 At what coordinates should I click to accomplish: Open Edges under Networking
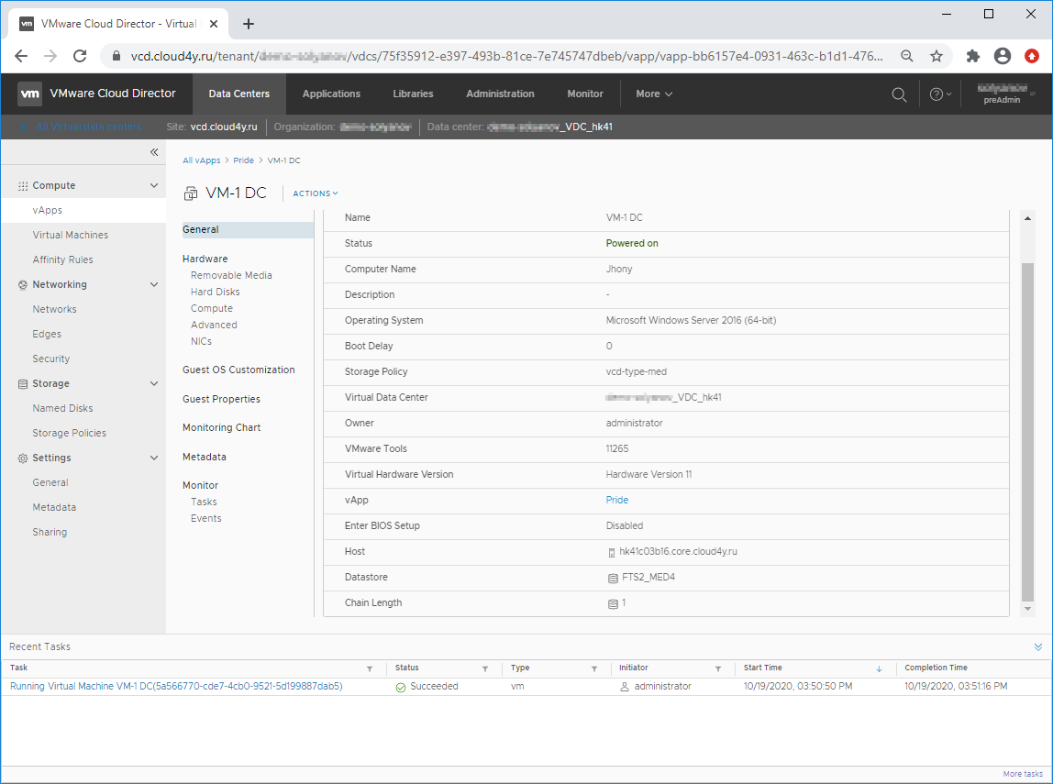47,335
